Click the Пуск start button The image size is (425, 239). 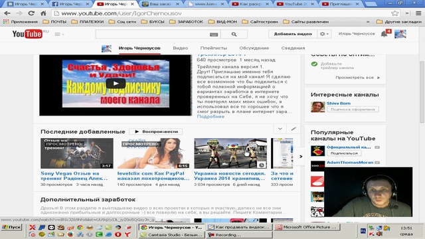point(11,227)
